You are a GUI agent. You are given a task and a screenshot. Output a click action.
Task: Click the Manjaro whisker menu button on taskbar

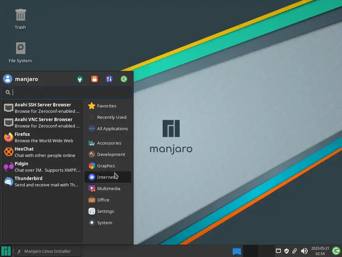[x=6, y=251]
